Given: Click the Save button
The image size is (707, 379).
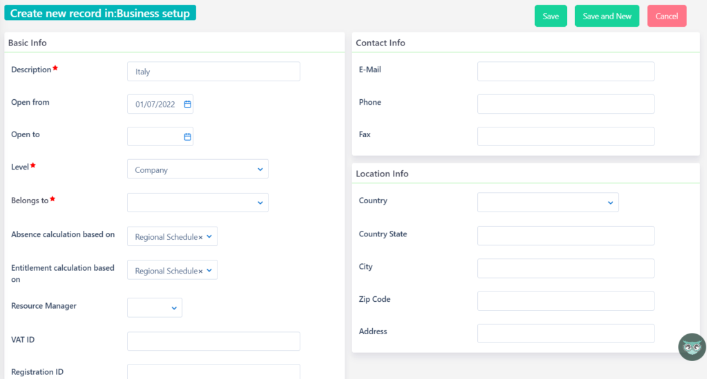Looking at the screenshot, I should pos(550,17).
